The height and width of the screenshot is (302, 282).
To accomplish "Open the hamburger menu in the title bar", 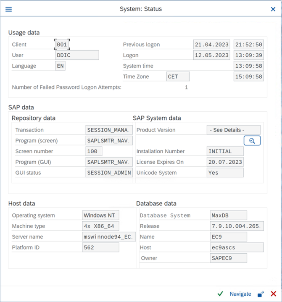I will coord(8,9).
